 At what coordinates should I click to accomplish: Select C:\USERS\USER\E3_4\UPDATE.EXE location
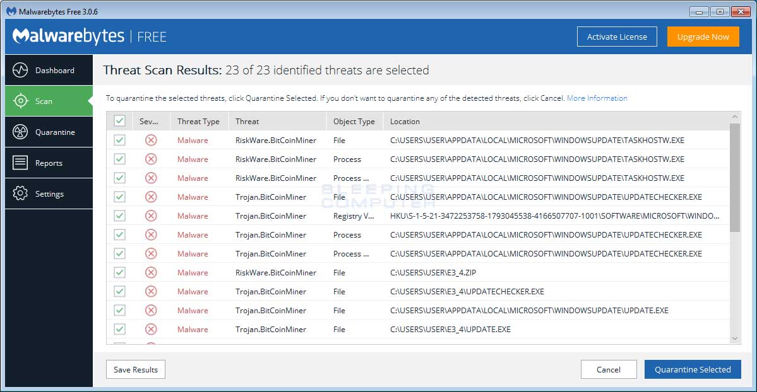pos(450,330)
